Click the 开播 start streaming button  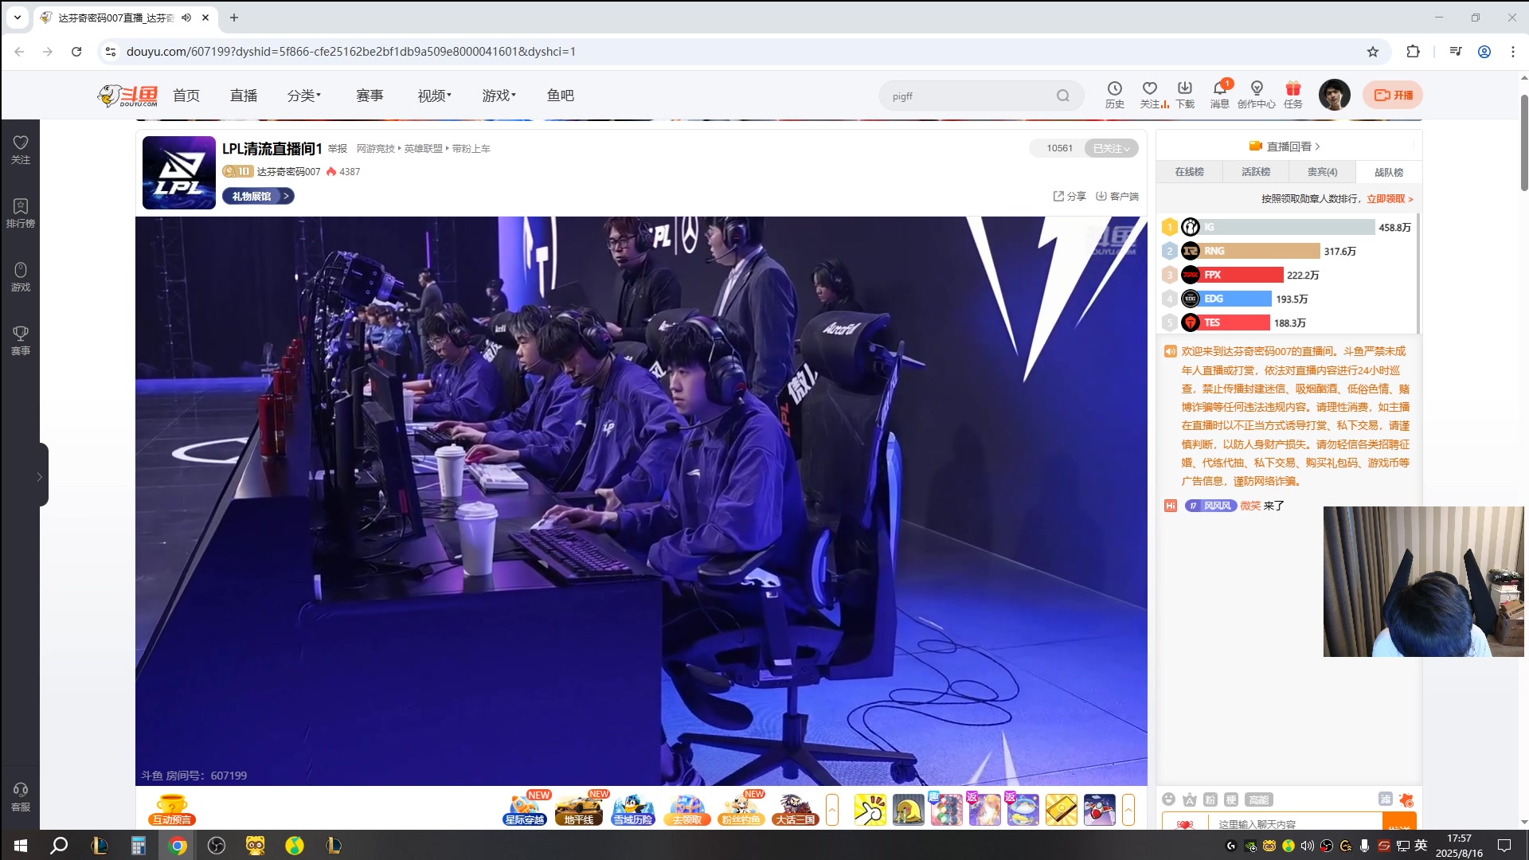(x=1393, y=95)
